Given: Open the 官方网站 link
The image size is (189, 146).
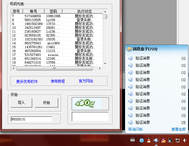Looking at the screenshot, I should [x=86, y=81].
